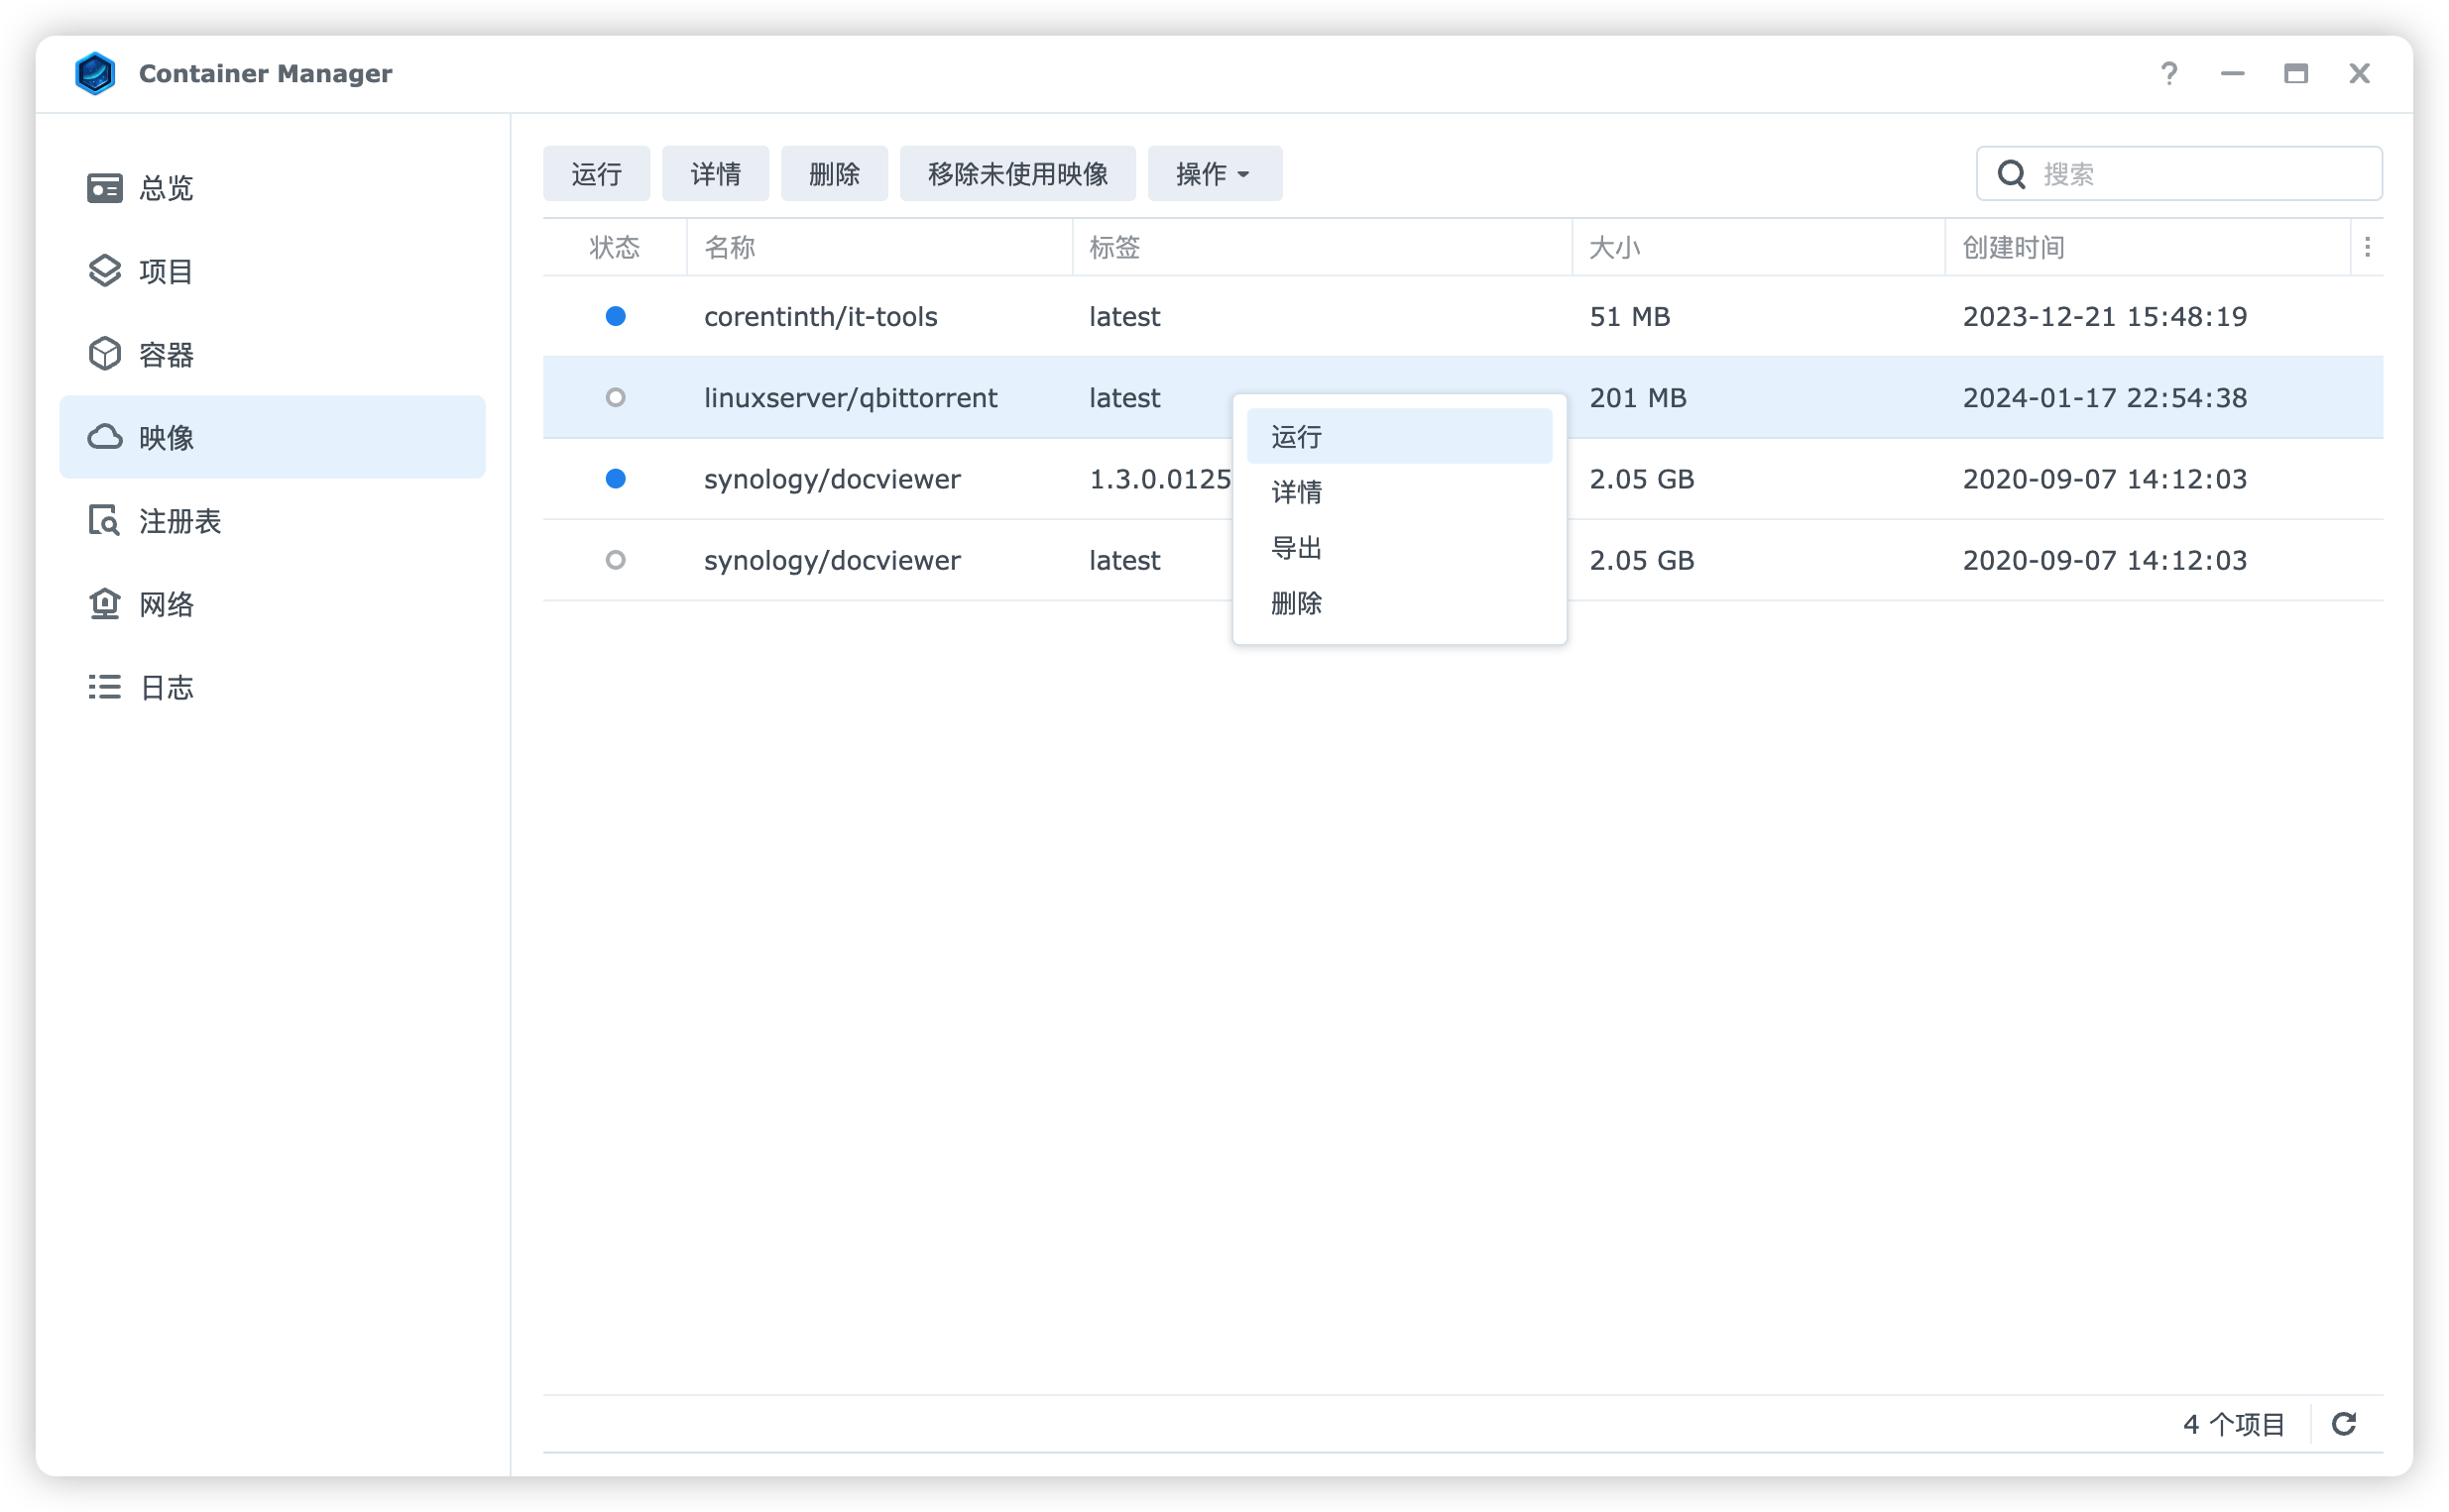
Task: Open column options three-dot menu
Action: tap(2366, 247)
